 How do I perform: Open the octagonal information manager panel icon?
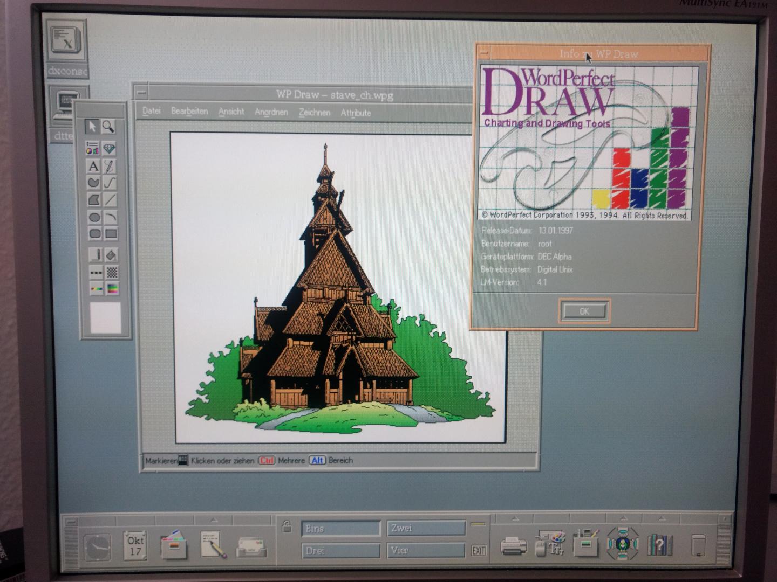pyautogui.click(x=623, y=543)
